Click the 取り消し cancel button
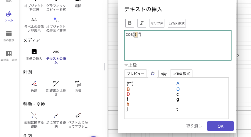251x137 pixels. [194, 126]
